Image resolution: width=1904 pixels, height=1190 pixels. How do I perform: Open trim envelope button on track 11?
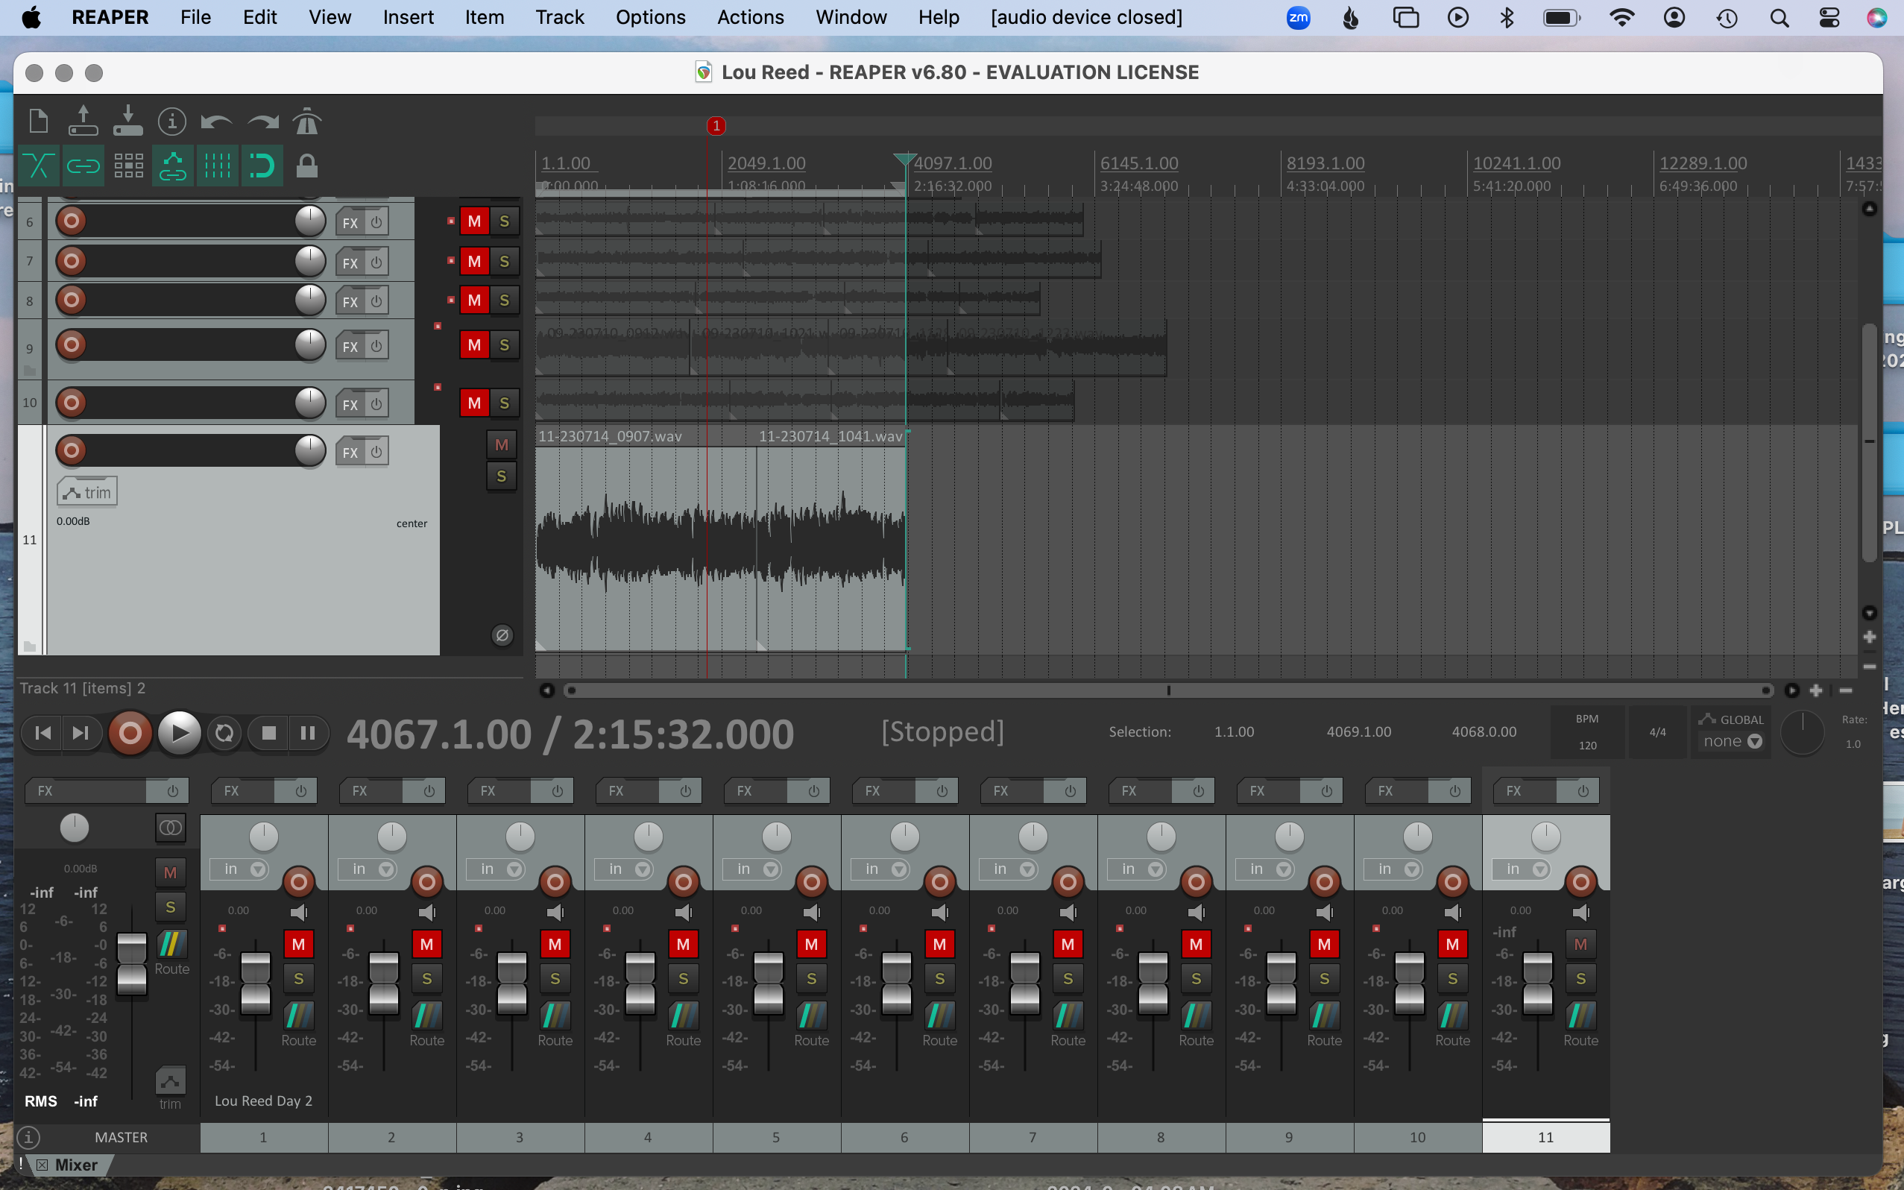coord(87,493)
